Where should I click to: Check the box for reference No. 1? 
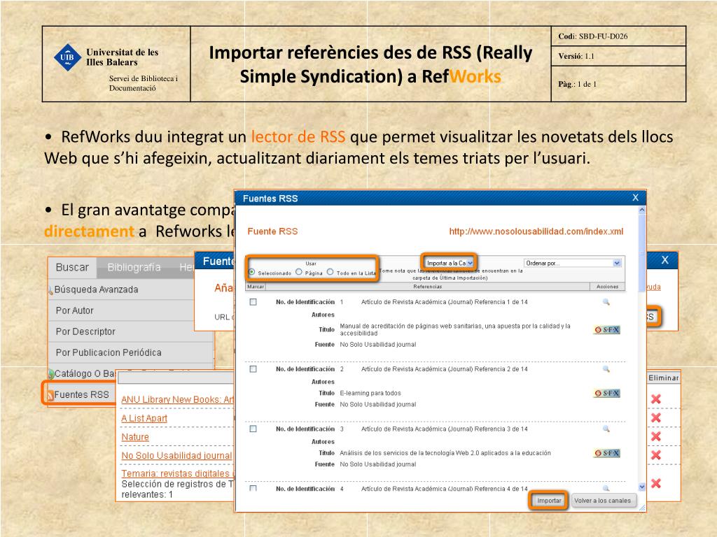point(253,302)
